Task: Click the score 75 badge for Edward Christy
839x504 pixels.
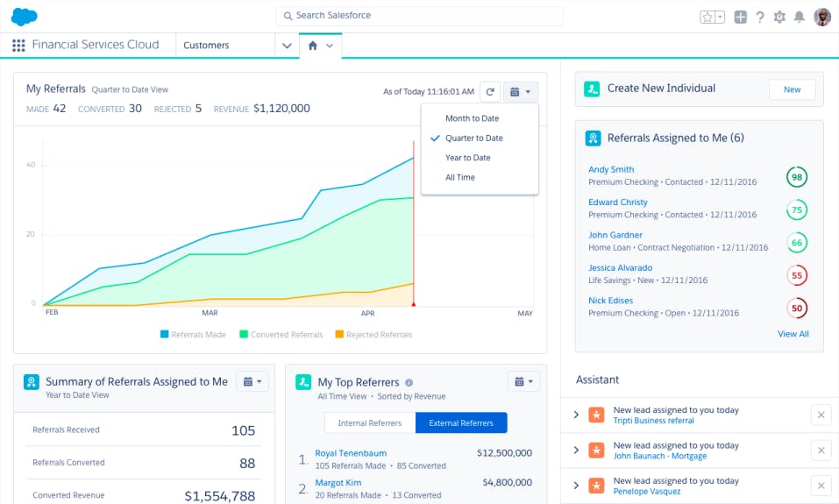Action: point(797,209)
